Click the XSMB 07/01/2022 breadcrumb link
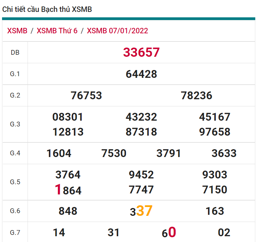258x242 pixels. pos(117,31)
